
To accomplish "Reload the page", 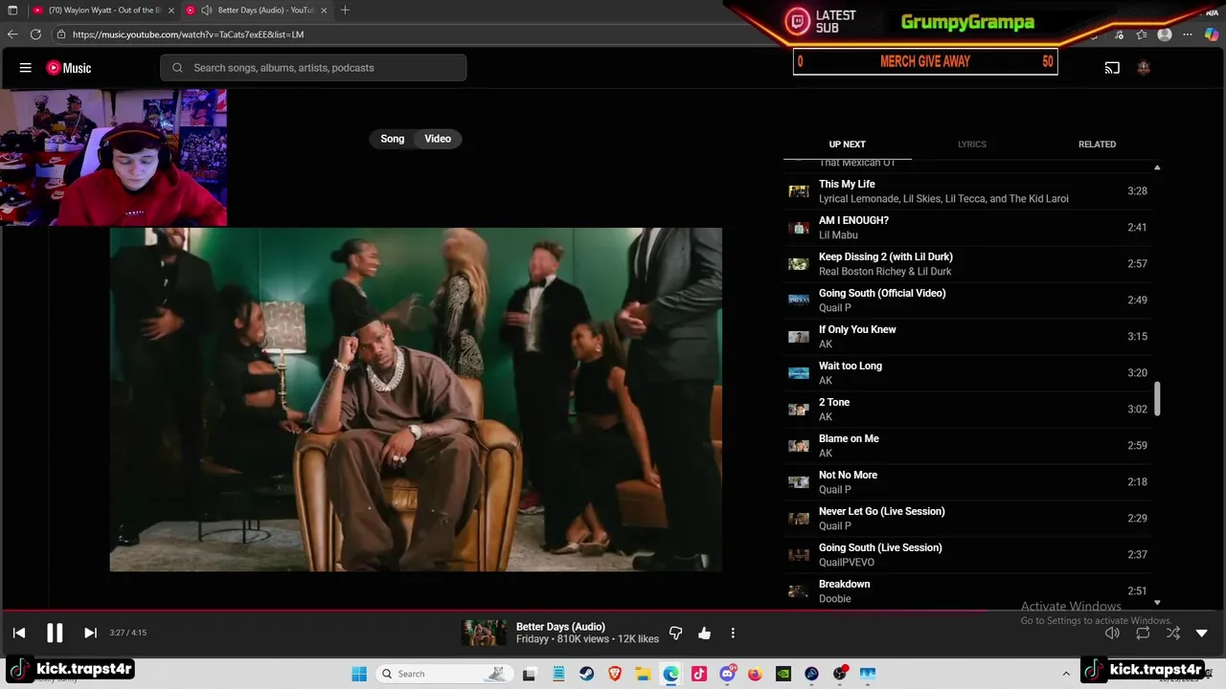I will (x=35, y=34).
